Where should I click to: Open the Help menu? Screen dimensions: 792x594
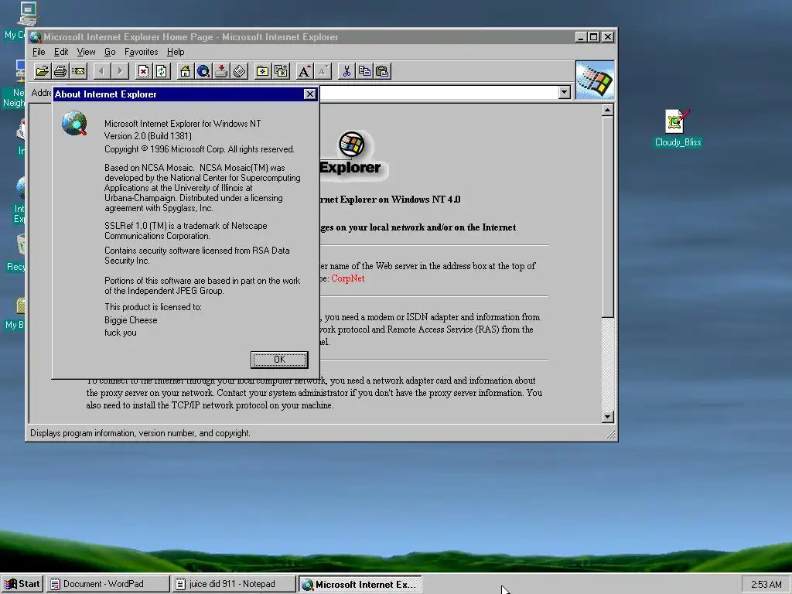point(176,52)
